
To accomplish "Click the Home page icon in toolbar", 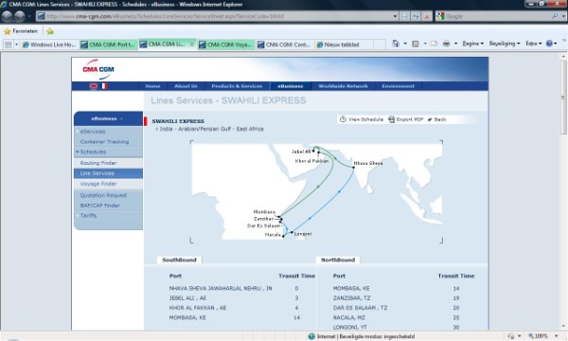I will click(396, 44).
